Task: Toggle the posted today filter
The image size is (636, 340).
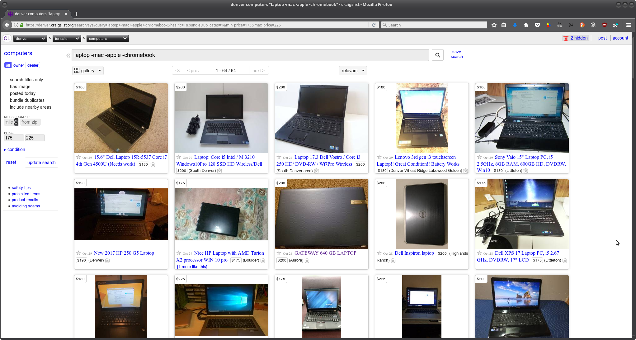Action: click(x=22, y=93)
